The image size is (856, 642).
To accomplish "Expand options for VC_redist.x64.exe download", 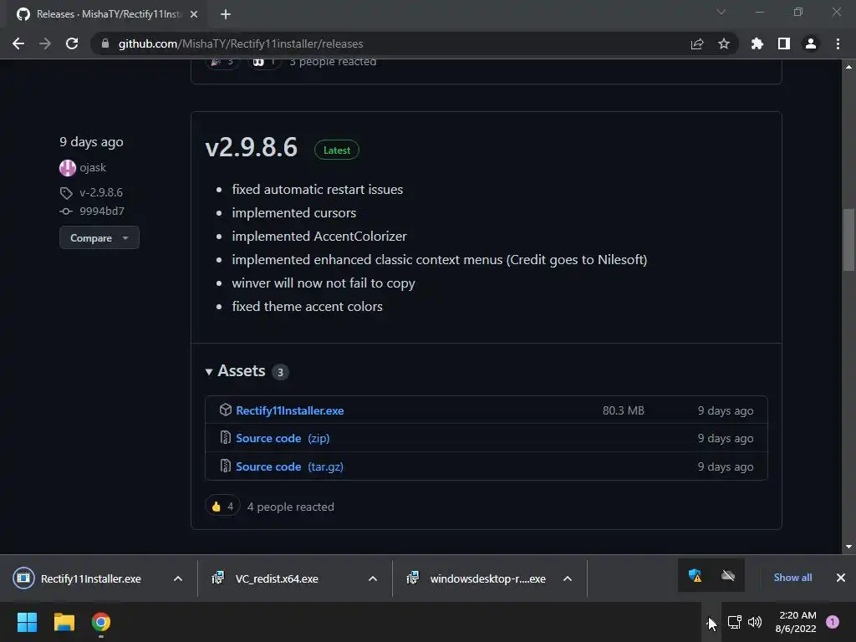I will tap(373, 578).
